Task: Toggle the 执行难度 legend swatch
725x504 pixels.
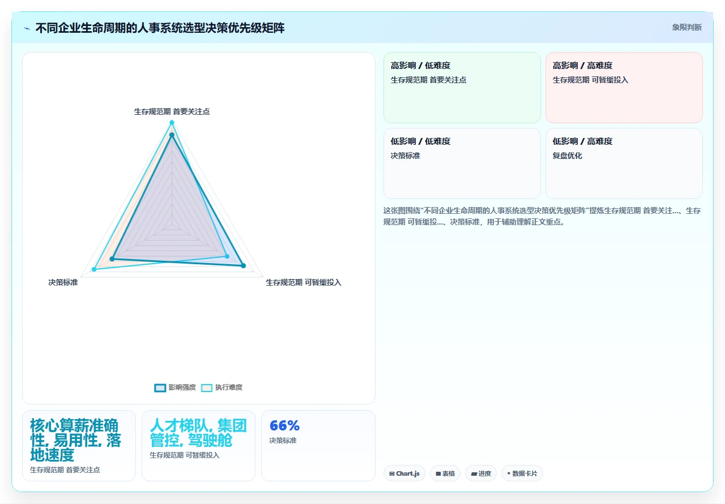Action: (207, 387)
